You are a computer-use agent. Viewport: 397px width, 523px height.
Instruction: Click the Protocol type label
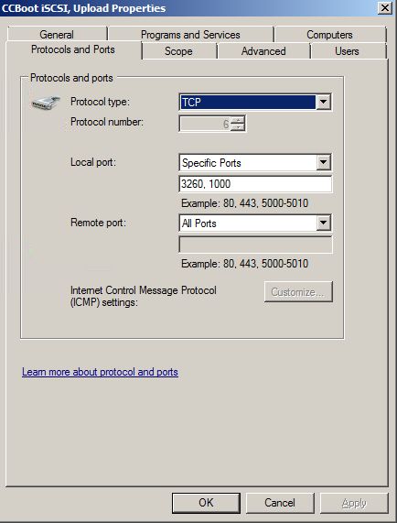[x=100, y=102]
